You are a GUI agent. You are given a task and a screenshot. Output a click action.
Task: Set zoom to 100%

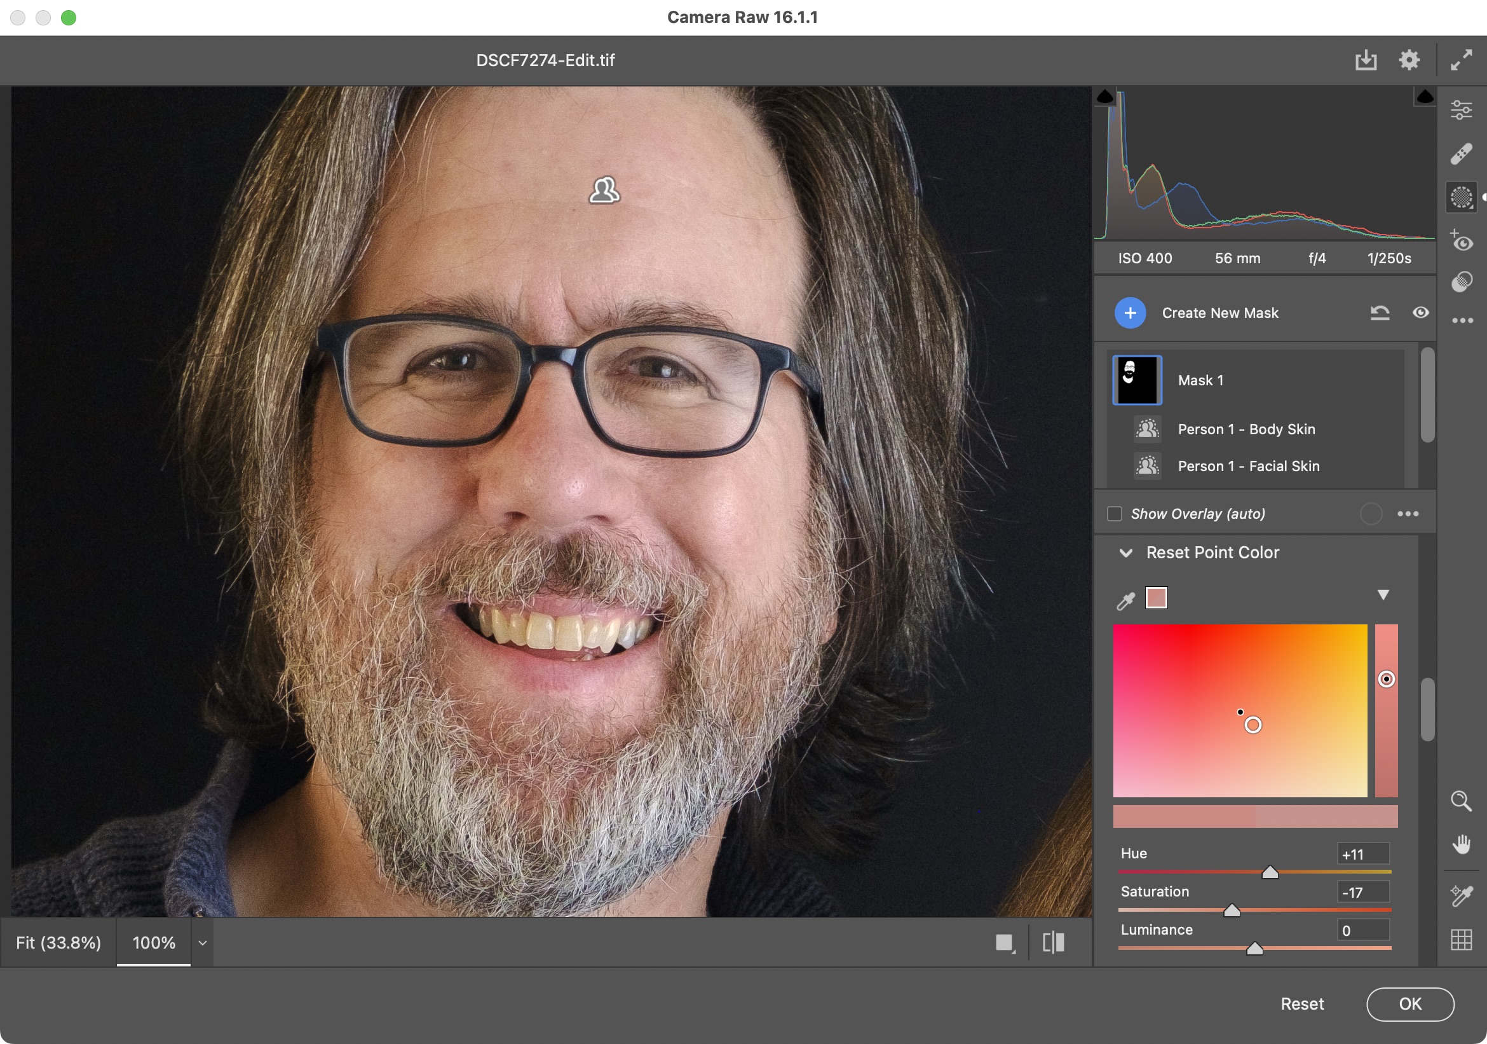tap(154, 942)
